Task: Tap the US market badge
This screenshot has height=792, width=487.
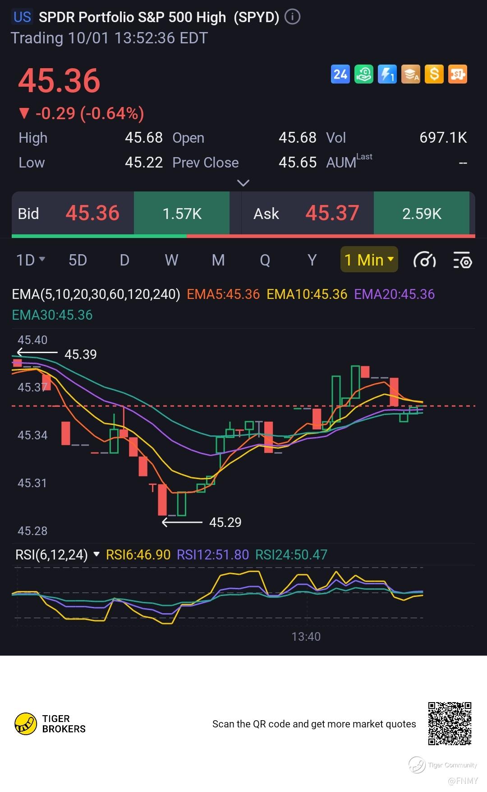Action: click(22, 17)
